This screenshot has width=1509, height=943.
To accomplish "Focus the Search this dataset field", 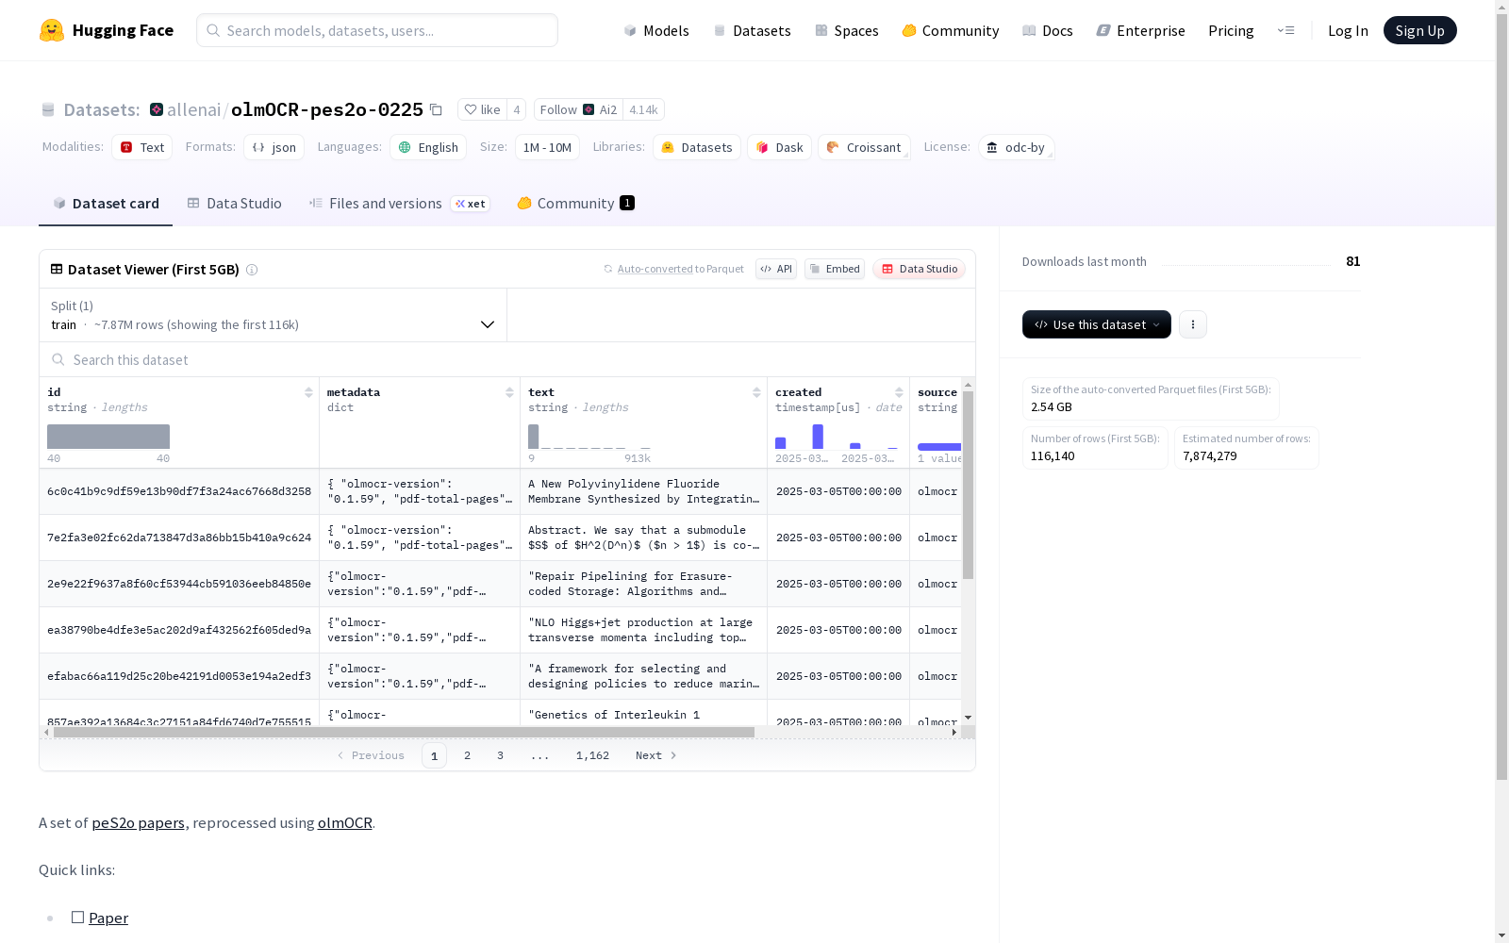I will (507, 359).
